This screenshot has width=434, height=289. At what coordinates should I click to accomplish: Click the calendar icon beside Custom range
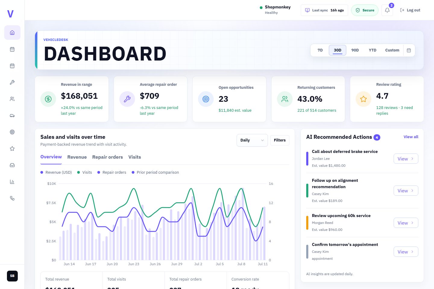coord(409,50)
